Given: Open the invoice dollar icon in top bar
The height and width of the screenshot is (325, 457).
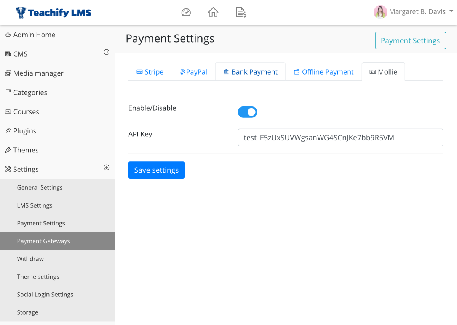Looking at the screenshot, I should coord(241,12).
